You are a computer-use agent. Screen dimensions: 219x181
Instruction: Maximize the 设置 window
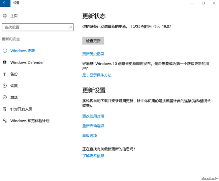click(203, 3)
